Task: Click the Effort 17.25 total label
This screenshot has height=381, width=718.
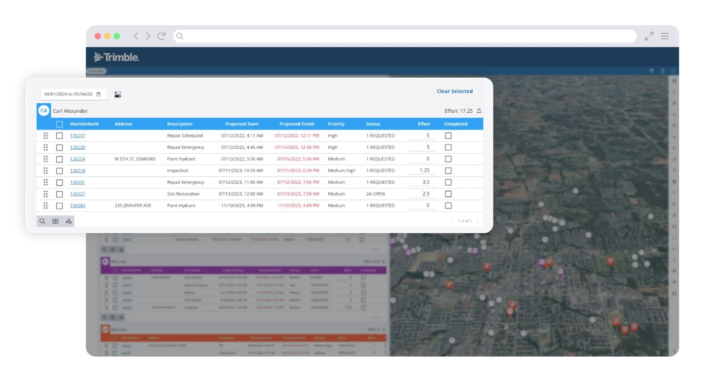Action: (x=459, y=111)
